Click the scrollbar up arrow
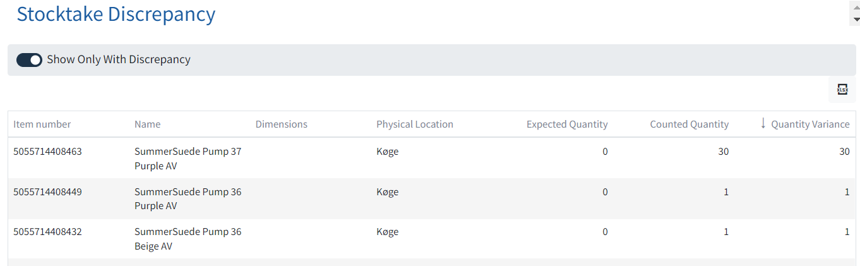This screenshot has height=266, width=860. pyautogui.click(x=856, y=6)
